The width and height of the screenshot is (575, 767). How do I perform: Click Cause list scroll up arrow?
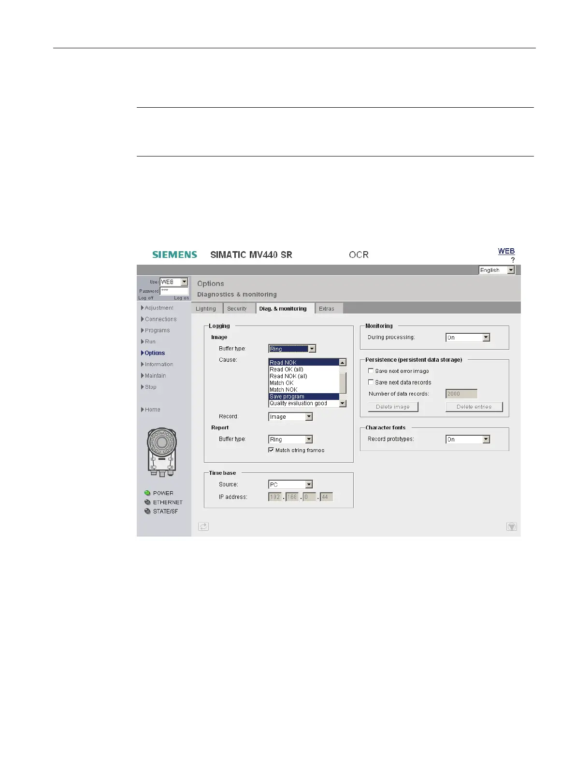(343, 362)
